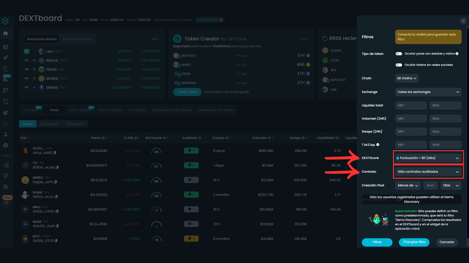The width and height of the screenshot is (469, 263).
Task: Open DEXTScore Puntuación > 80 dropdown
Action: click(x=428, y=158)
